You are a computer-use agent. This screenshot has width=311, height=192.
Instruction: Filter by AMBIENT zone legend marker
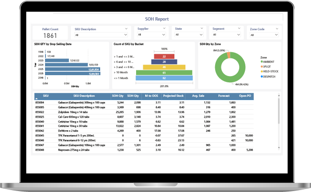point(262,62)
